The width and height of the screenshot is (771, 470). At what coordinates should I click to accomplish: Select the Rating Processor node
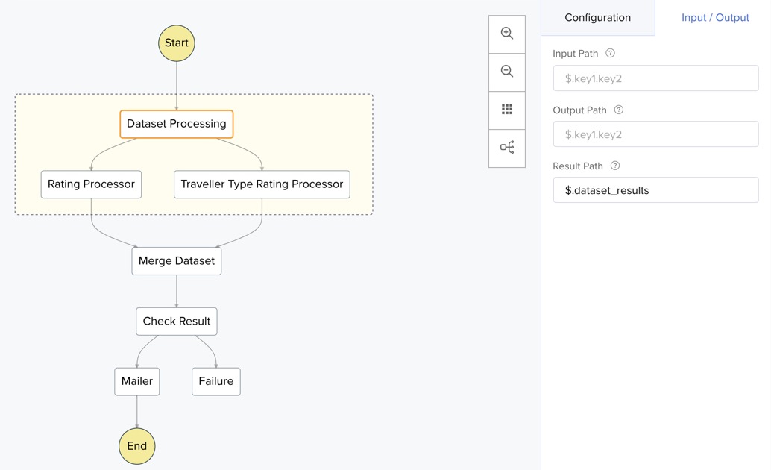pos(91,184)
